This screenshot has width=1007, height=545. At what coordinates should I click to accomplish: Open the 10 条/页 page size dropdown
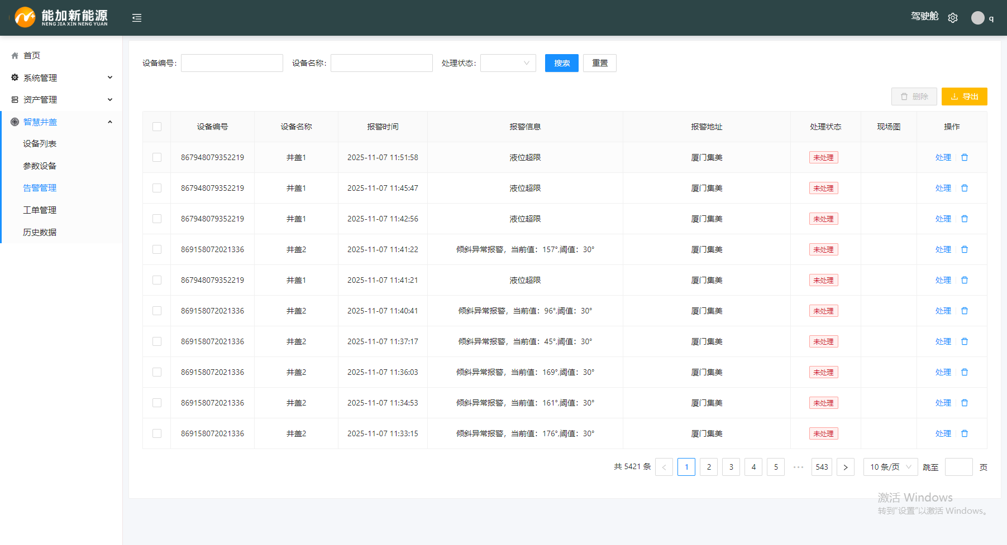pos(890,467)
